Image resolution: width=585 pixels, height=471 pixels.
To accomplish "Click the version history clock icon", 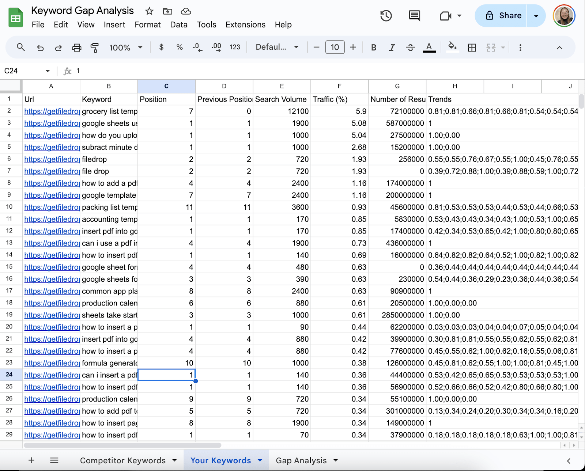I will (386, 16).
